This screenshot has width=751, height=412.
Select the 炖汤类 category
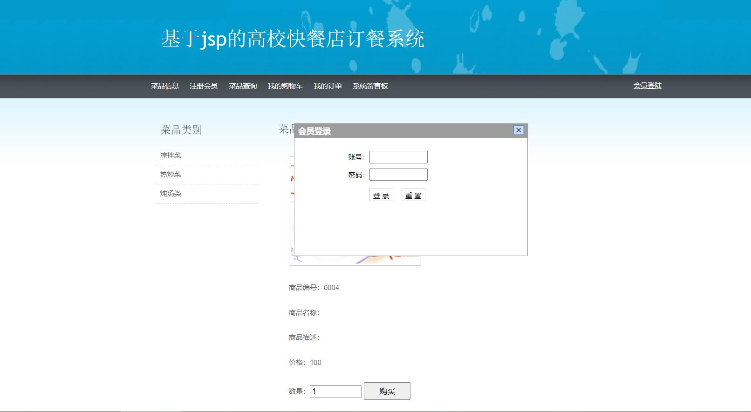(171, 194)
